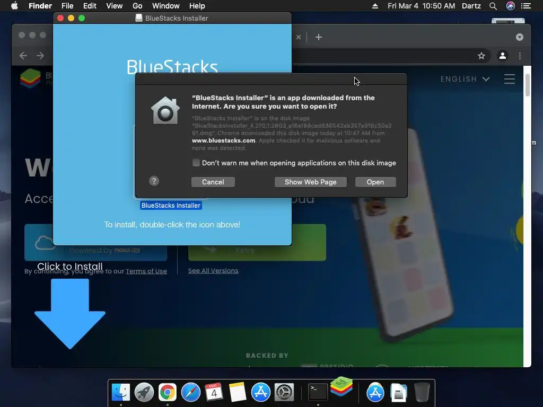Open a new Chrome tab
This screenshot has height=407, width=543.
pyautogui.click(x=319, y=37)
